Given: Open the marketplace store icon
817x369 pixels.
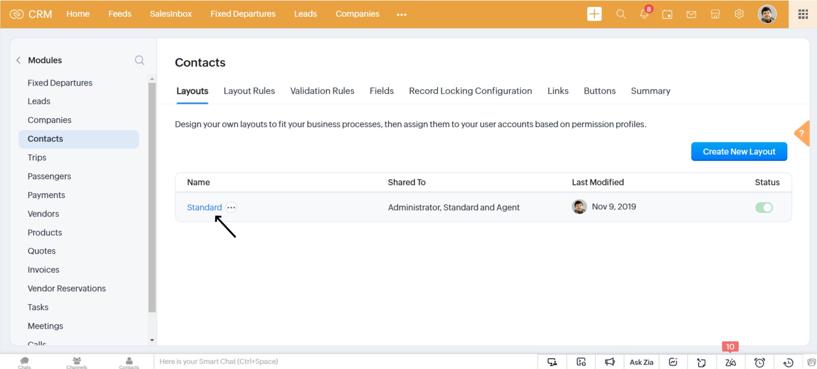Looking at the screenshot, I should point(715,14).
